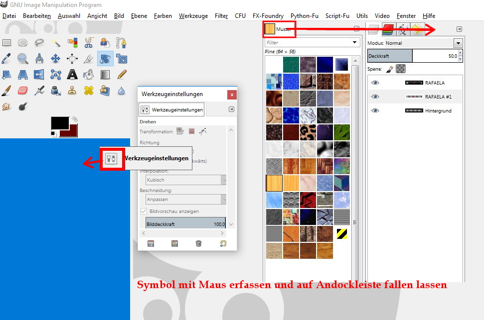Close the Werkzeugeinstellungen dialog
This screenshot has height=320, width=484.
[232, 95]
